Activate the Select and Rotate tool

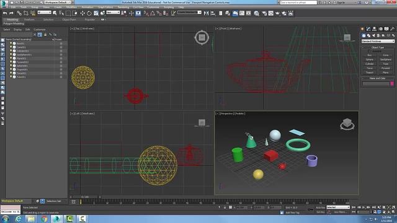[x=89, y=13]
